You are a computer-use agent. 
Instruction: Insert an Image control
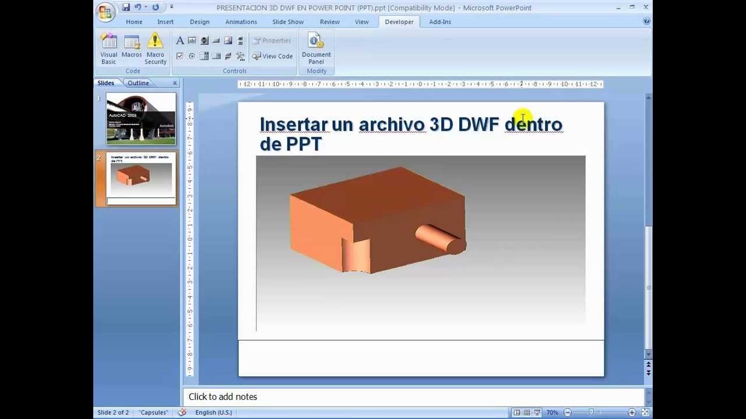point(228,41)
